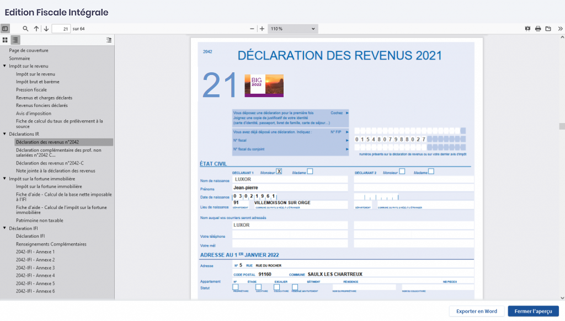565x321 pixels.
Task: Open the Sommaire outline entry
Action: point(19,58)
